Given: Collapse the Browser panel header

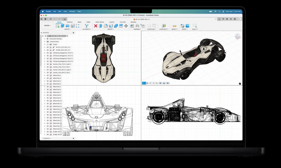Looking at the screenshot, I should (41, 33).
